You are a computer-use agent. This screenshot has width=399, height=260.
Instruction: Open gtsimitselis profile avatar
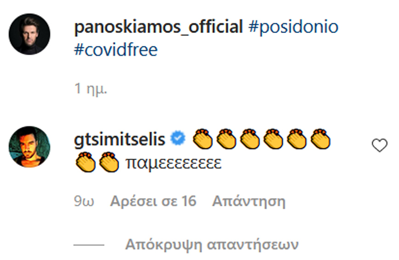[29, 147]
